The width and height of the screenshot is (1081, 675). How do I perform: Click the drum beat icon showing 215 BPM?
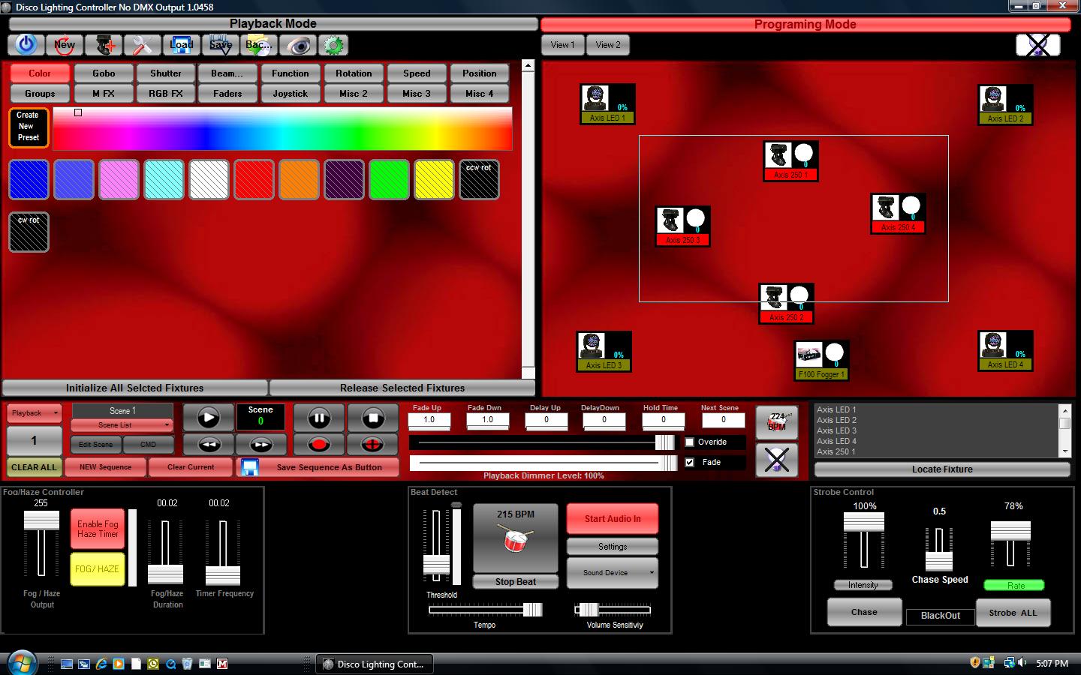[x=515, y=538]
